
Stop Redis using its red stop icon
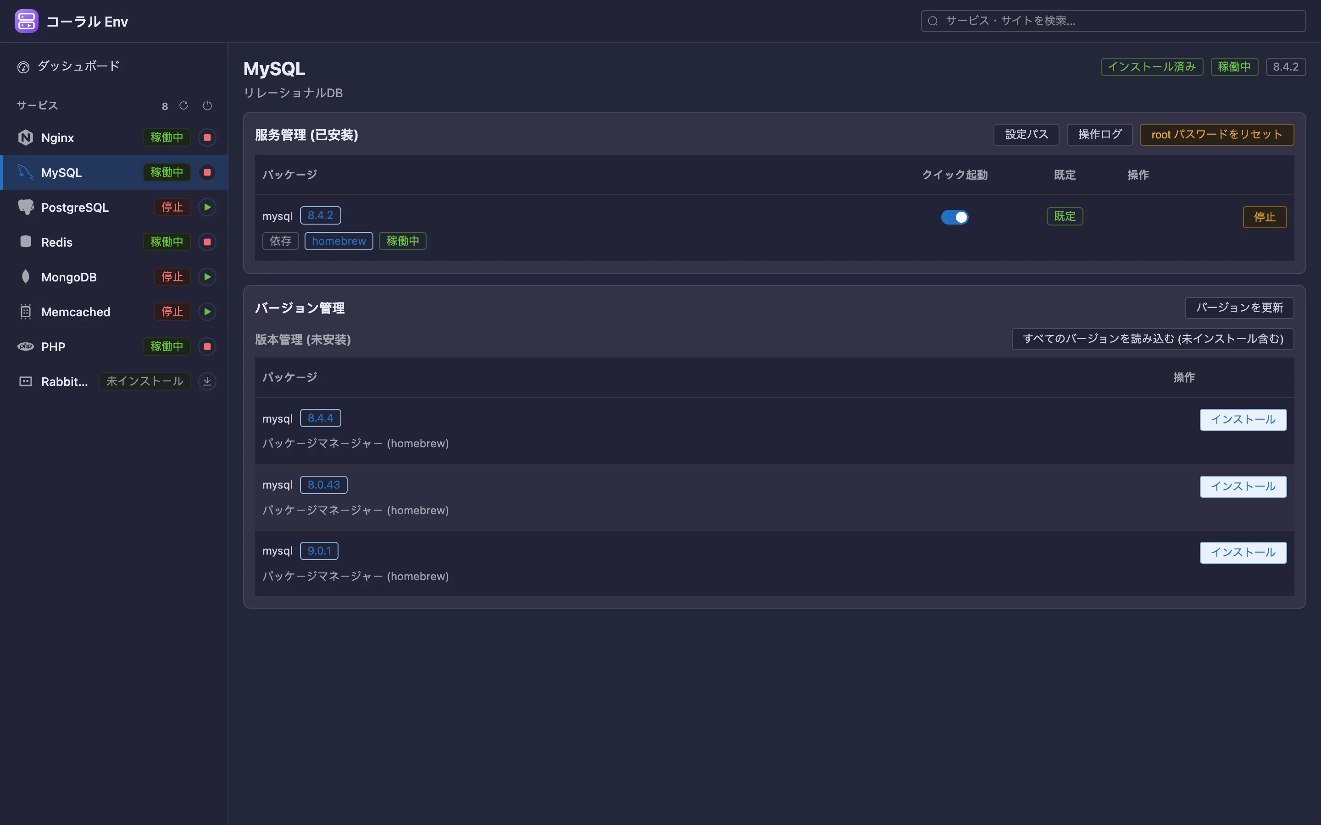pyautogui.click(x=207, y=242)
